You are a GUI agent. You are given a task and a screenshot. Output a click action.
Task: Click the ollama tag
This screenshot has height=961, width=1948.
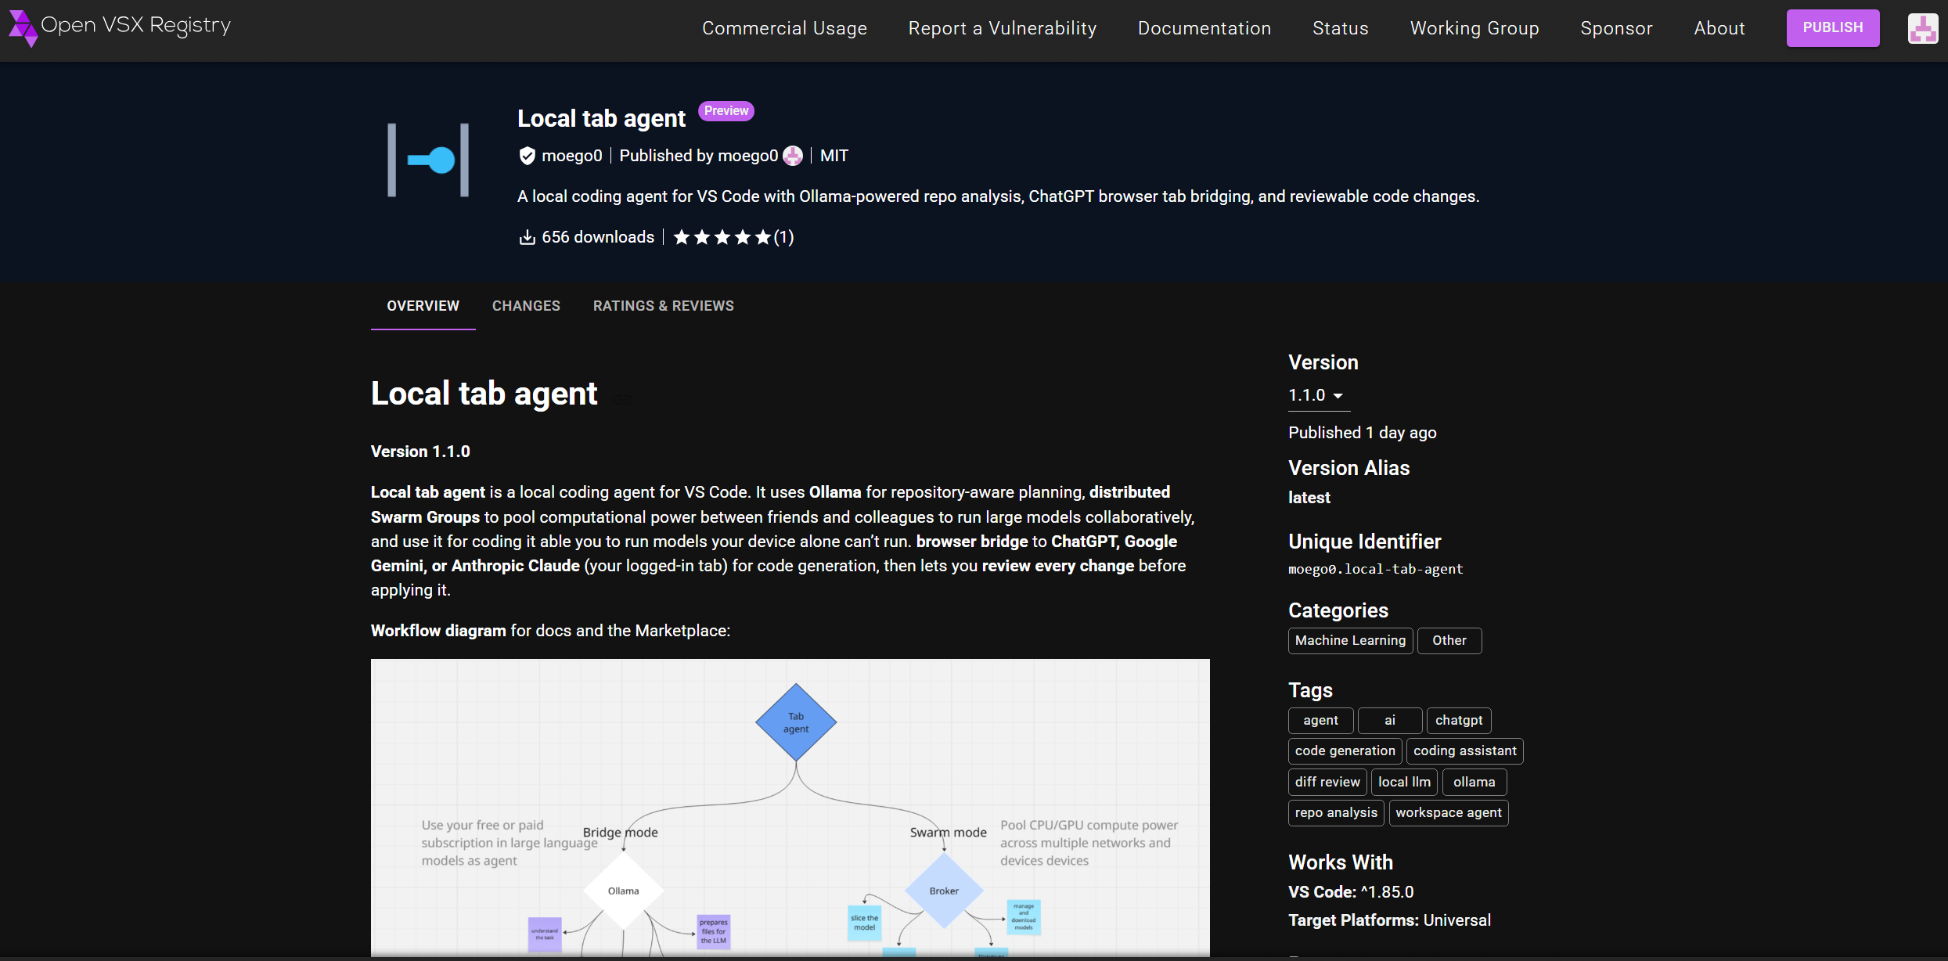pyautogui.click(x=1475, y=783)
